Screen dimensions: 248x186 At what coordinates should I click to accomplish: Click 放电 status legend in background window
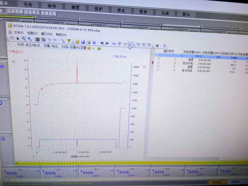click(52, 6)
